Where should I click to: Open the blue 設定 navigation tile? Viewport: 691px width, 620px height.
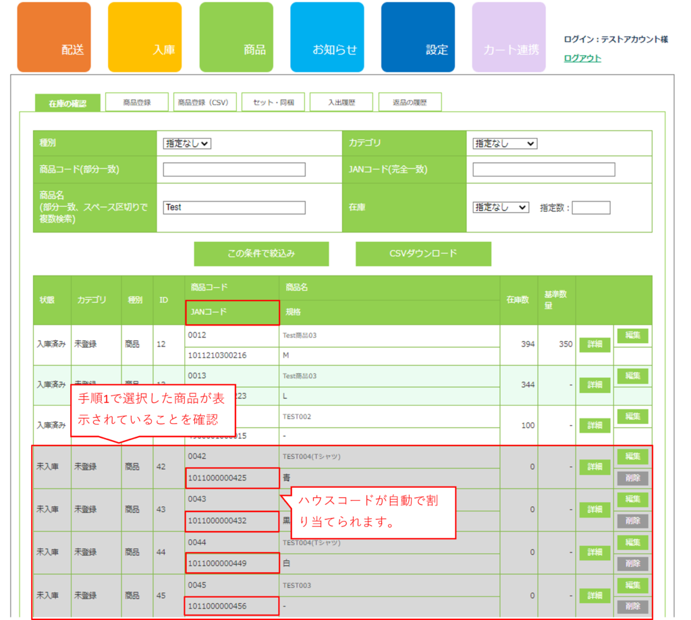(418, 37)
